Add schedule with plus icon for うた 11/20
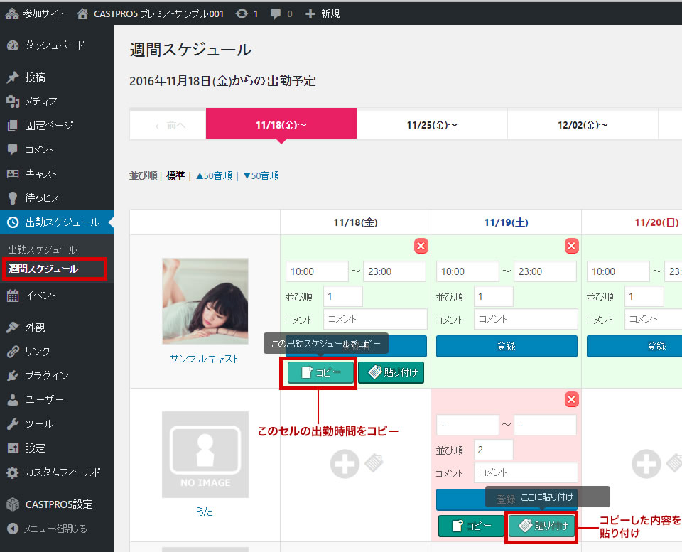This screenshot has height=552, width=682. click(646, 464)
